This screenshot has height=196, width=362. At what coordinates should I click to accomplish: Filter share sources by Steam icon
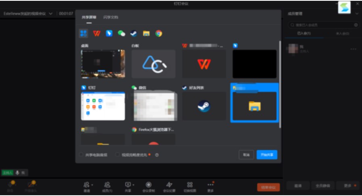point(134,34)
